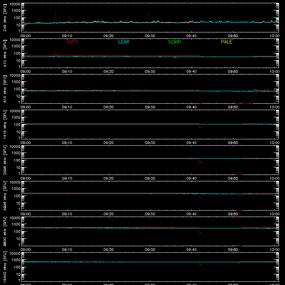The height and width of the screenshot is (285, 285).
Task: Click the 09:00 time label under 4995 MHz plot
Action: point(26,214)
